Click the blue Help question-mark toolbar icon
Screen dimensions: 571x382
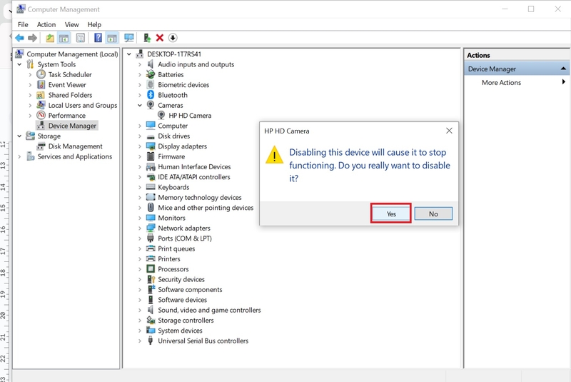98,38
